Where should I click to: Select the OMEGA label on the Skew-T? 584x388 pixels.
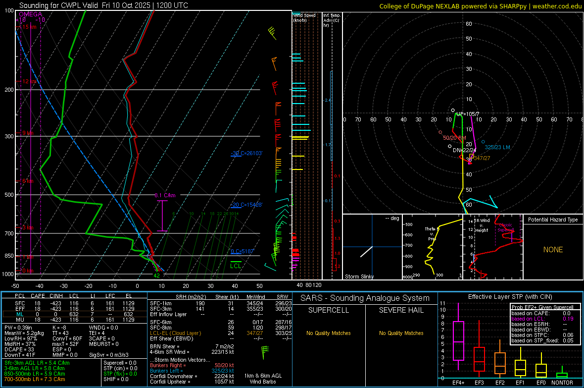(x=31, y=14)
